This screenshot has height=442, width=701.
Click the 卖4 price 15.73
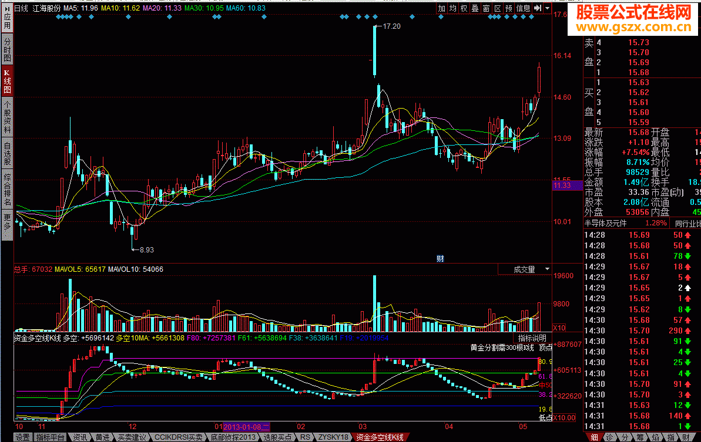[x=638, y=42]
